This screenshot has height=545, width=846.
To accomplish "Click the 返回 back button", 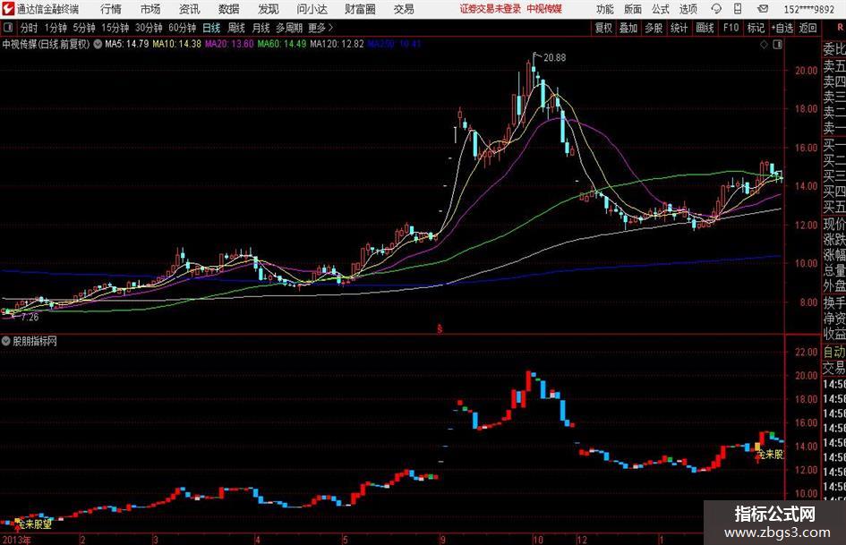I will (808, 28).
